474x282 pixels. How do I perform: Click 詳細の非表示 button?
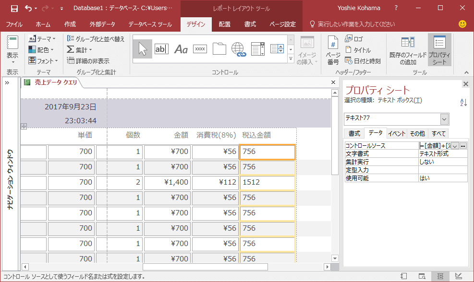88,61
